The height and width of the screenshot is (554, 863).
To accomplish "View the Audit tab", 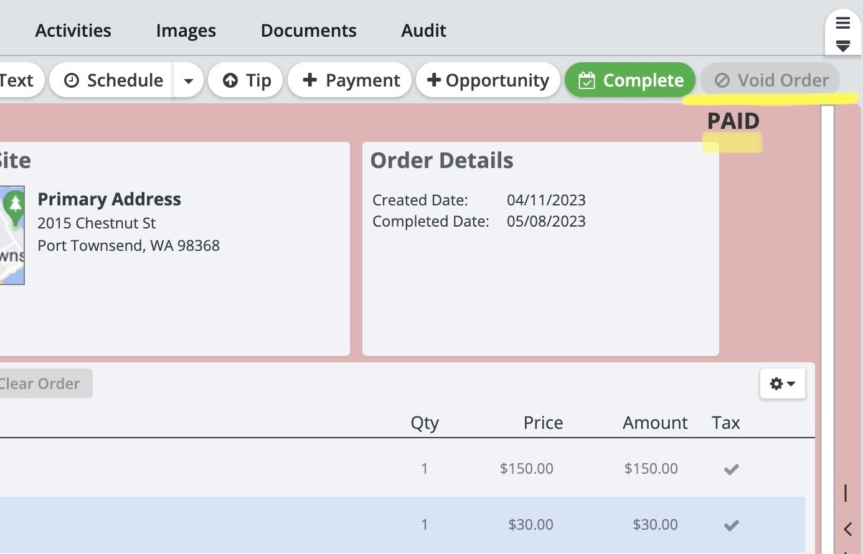I will pos(423,31).
